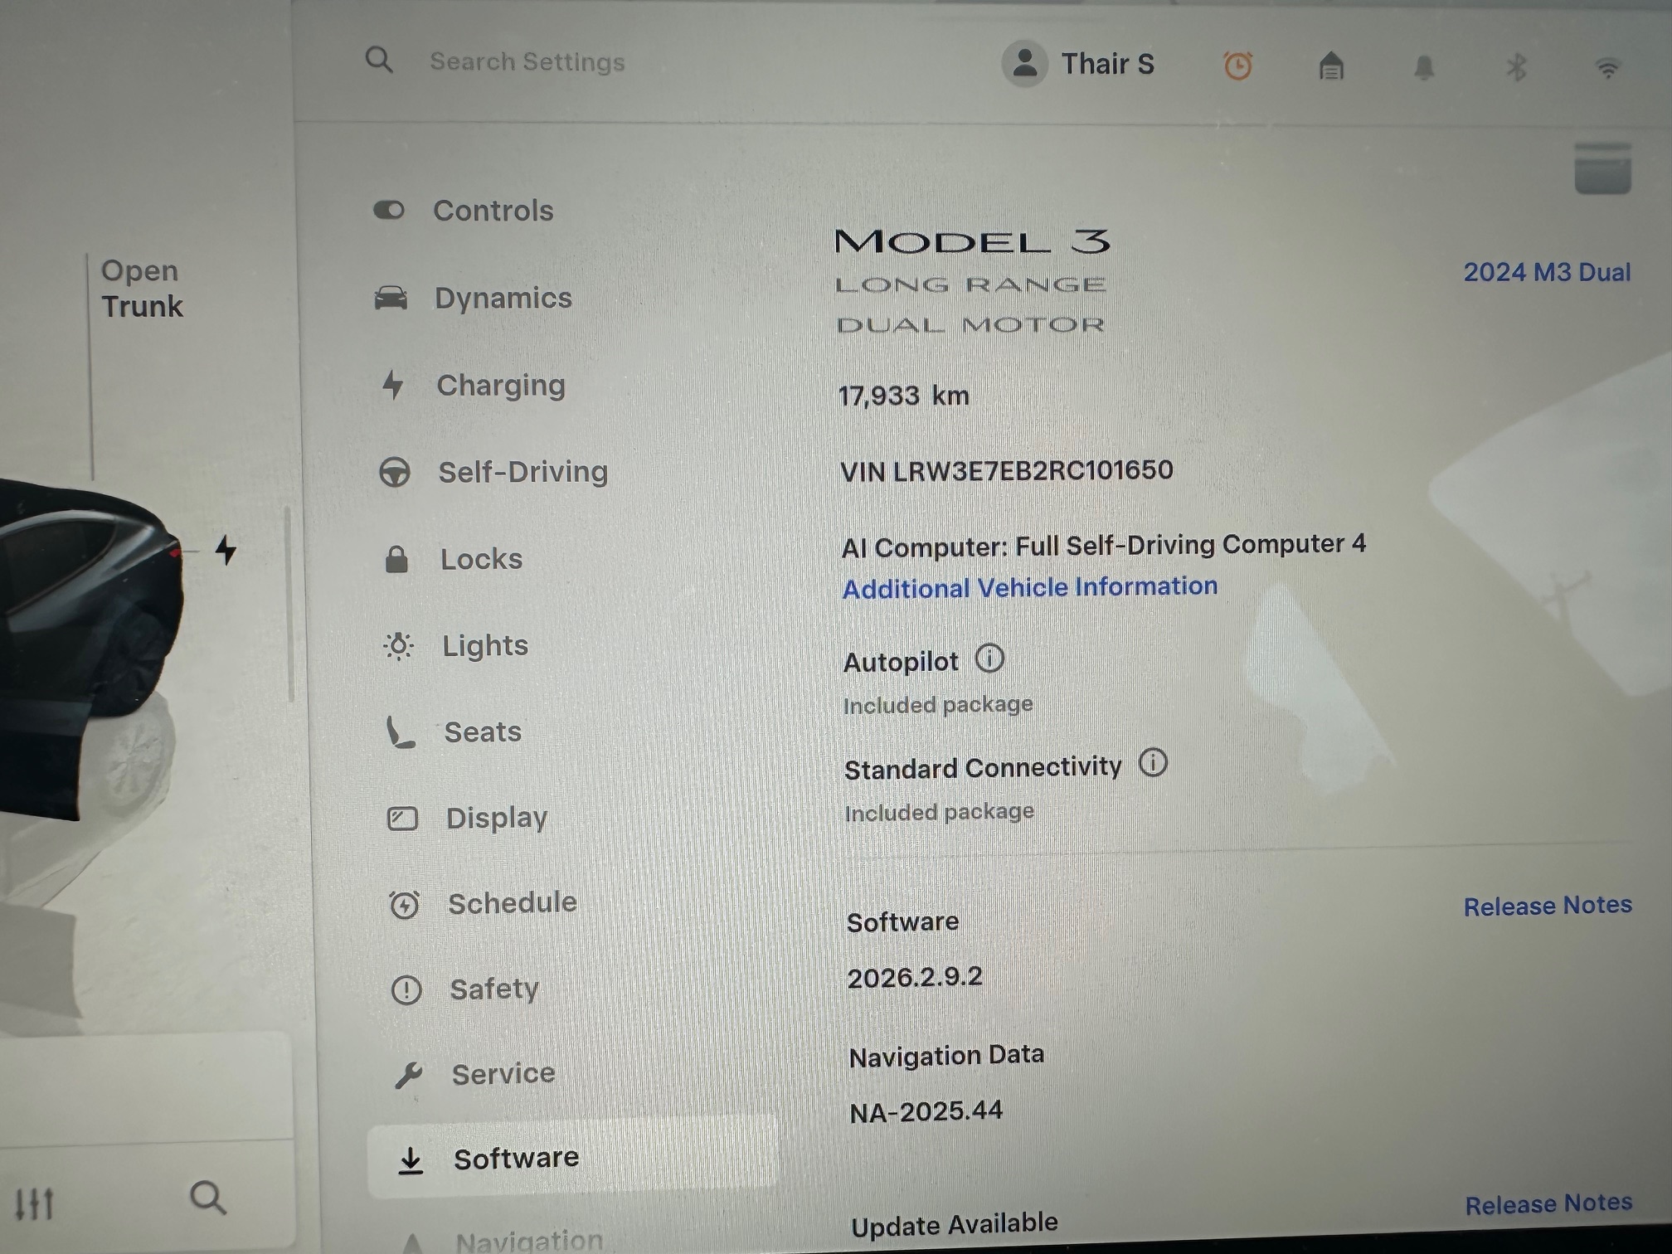Open the Service menu item

coord(503,1074)
